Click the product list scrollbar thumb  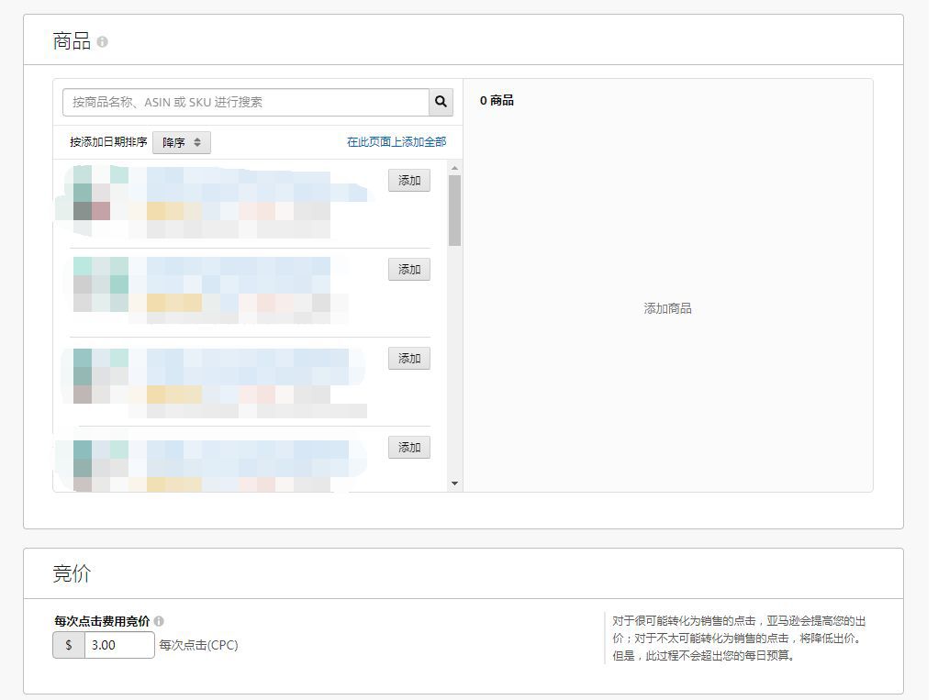(x=454, y=210)
